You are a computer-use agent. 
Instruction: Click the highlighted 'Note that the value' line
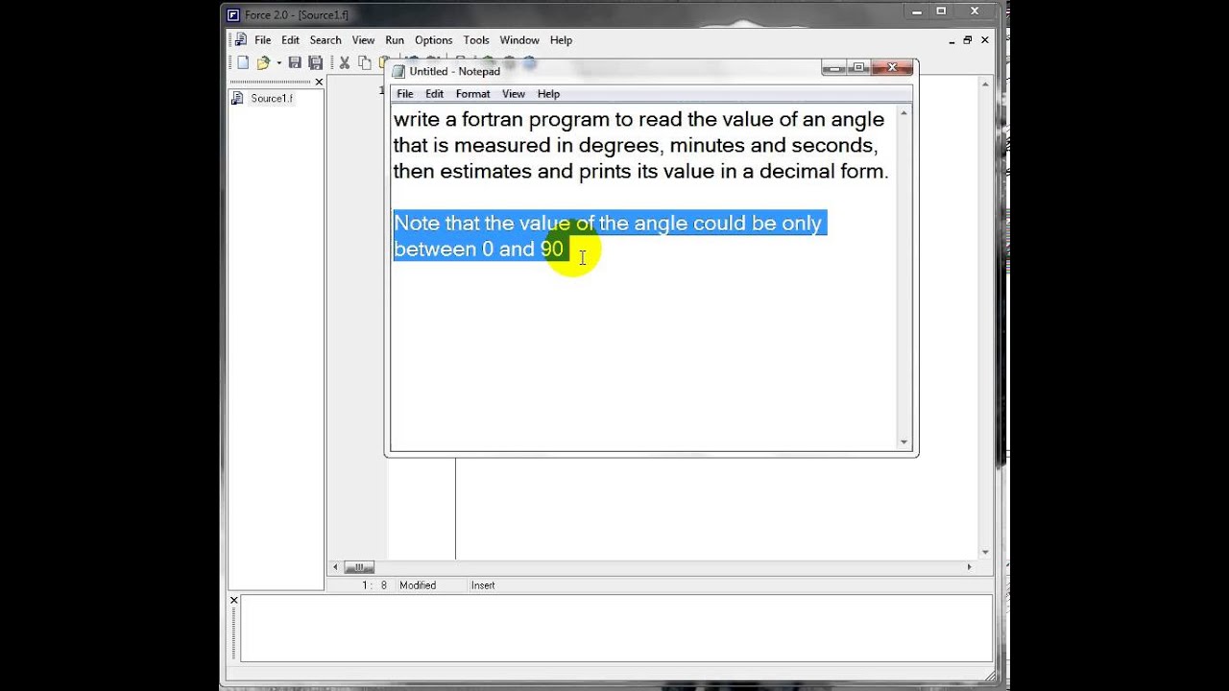click(x=609, y=224)
